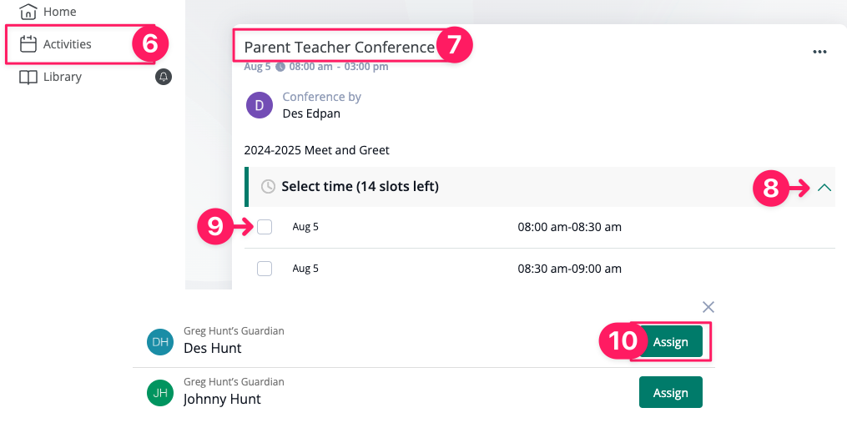Click the DH avatar for Des Hunt

tap(160, 340)
